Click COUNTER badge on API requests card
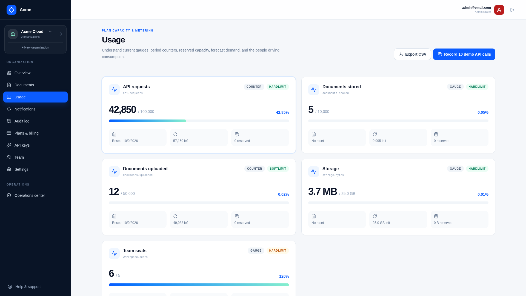Viewport: 526px width, 296px height. (x=254, y=87)
